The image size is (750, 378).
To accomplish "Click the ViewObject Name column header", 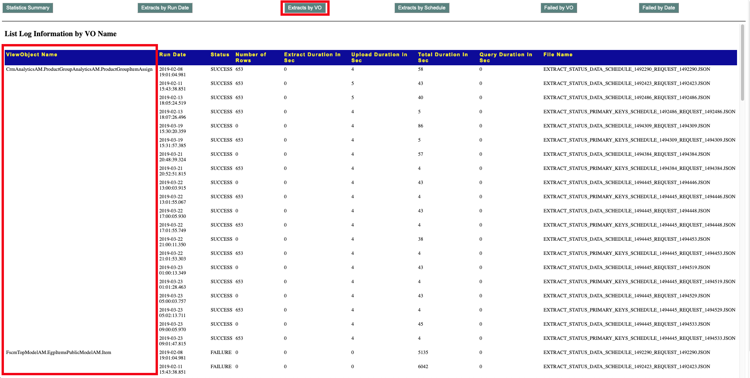I will tap(32, 55).
